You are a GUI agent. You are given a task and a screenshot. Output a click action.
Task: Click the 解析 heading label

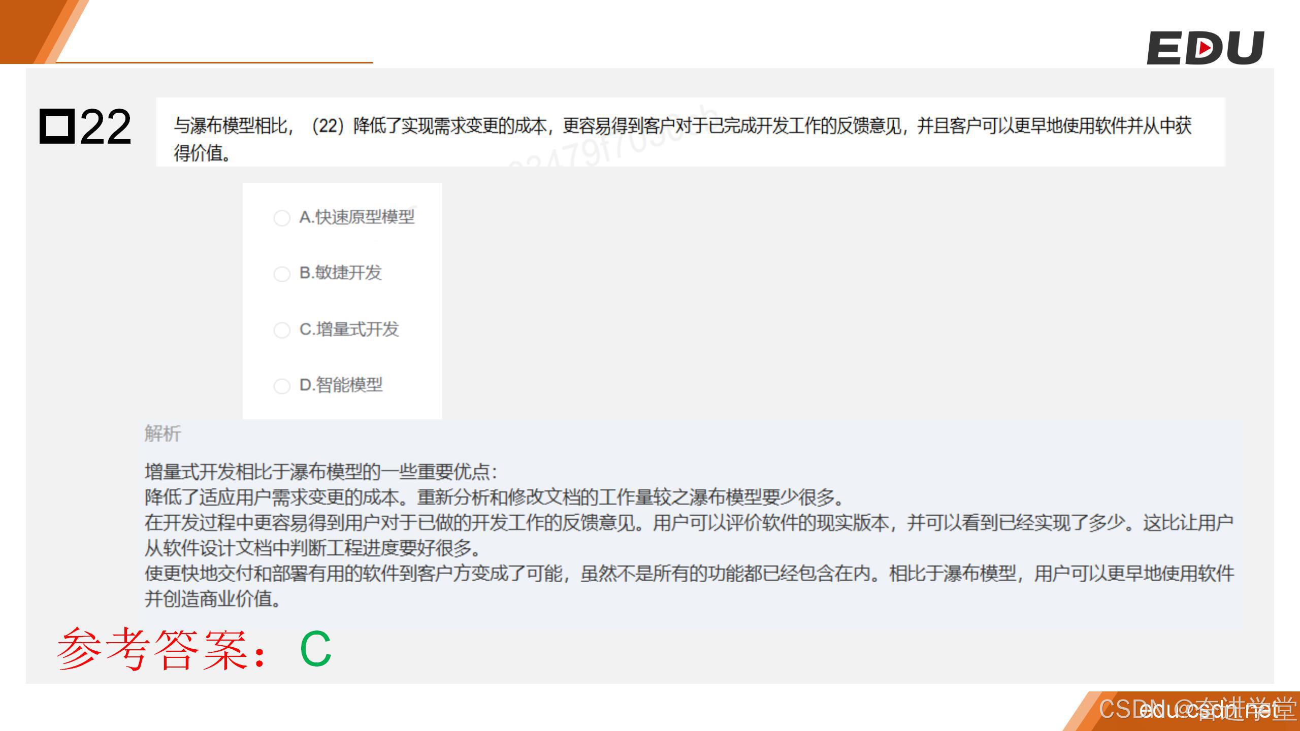tap(162, 434)
